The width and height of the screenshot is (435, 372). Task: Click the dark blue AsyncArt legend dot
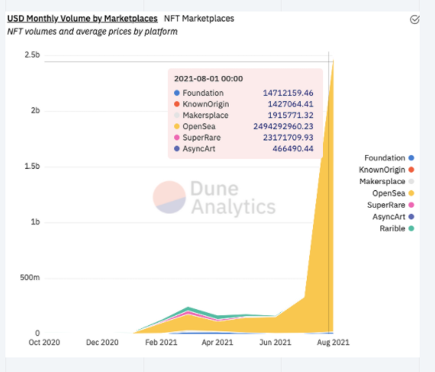coord(411,216)
